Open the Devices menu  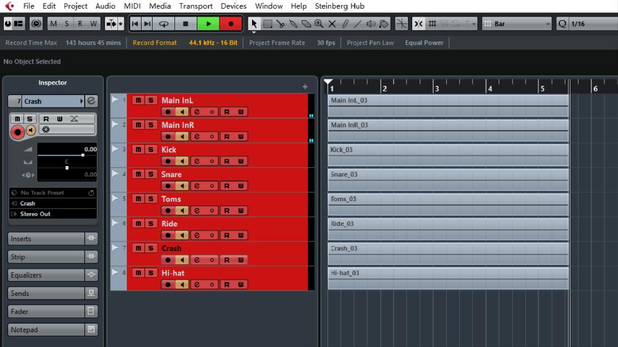[234, 6]
